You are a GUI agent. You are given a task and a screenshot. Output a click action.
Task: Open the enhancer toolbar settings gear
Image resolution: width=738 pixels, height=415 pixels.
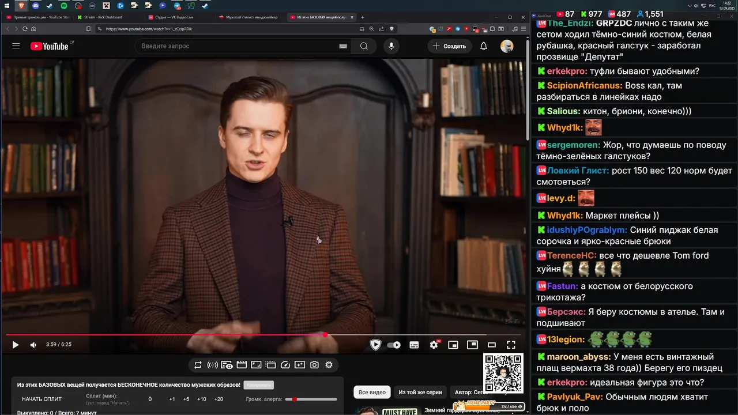pos(329,365)
